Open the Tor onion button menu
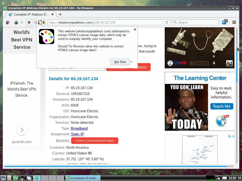The height and width of the screenshot is (181, 242). (x=16, y=22)
